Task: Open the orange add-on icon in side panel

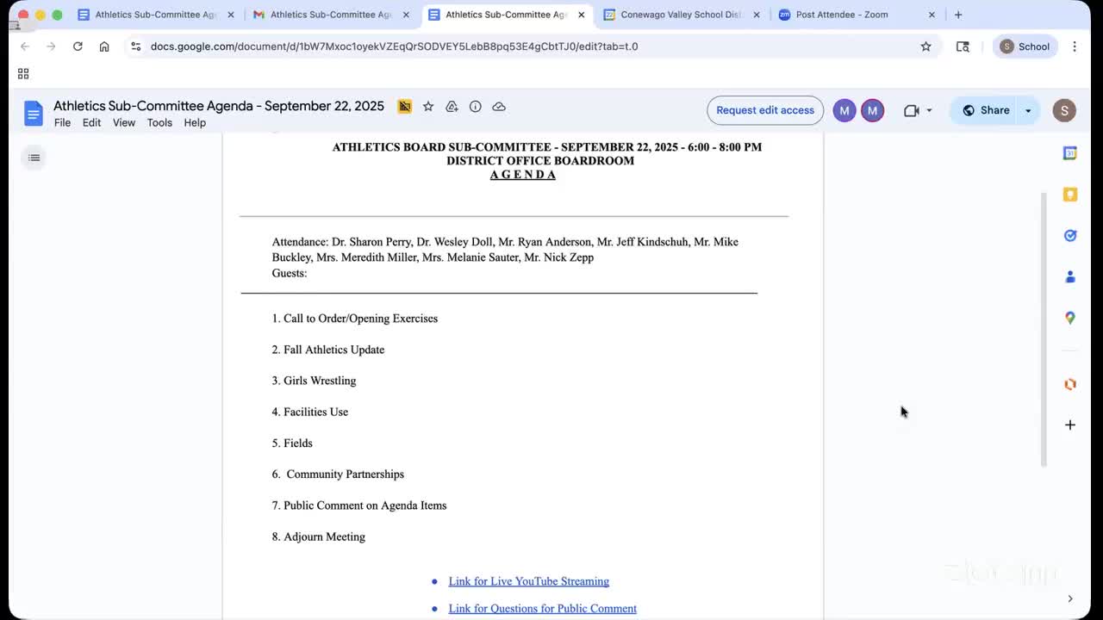Action: pos(1070,384)
